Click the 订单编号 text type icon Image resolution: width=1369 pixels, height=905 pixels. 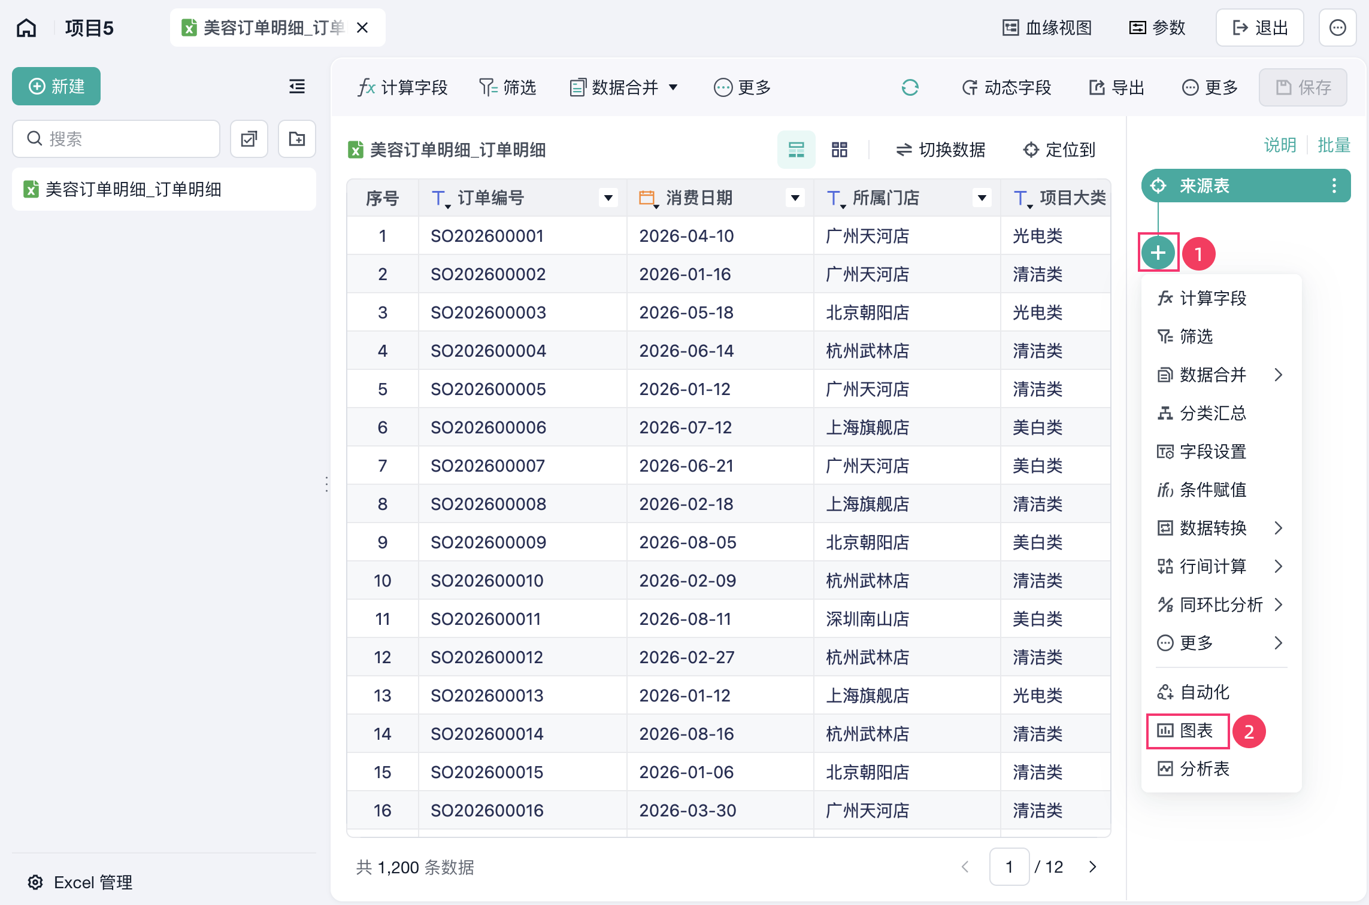coord(440,198)
